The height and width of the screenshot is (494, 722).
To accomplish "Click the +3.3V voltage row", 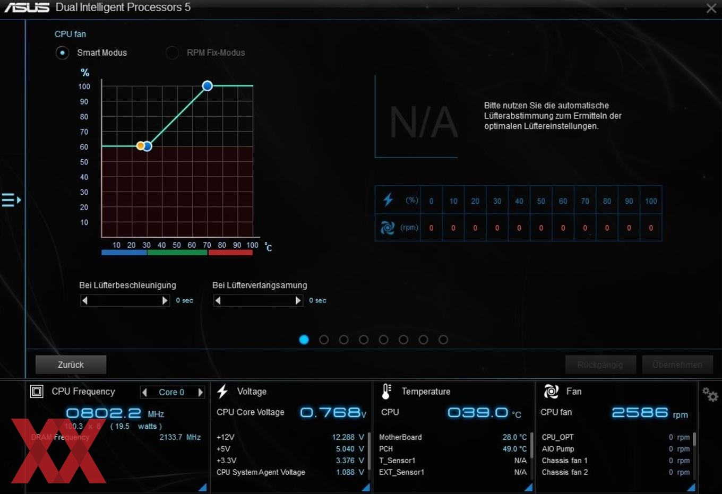I will point(290,461).
